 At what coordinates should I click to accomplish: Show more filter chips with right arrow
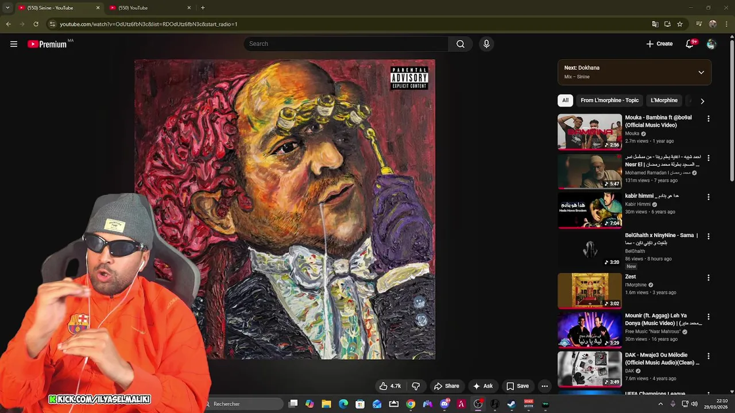702,101
